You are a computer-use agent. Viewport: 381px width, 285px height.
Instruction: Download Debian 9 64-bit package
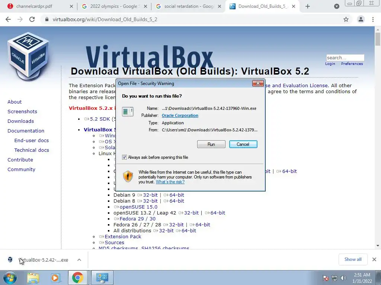coord(174,195)
